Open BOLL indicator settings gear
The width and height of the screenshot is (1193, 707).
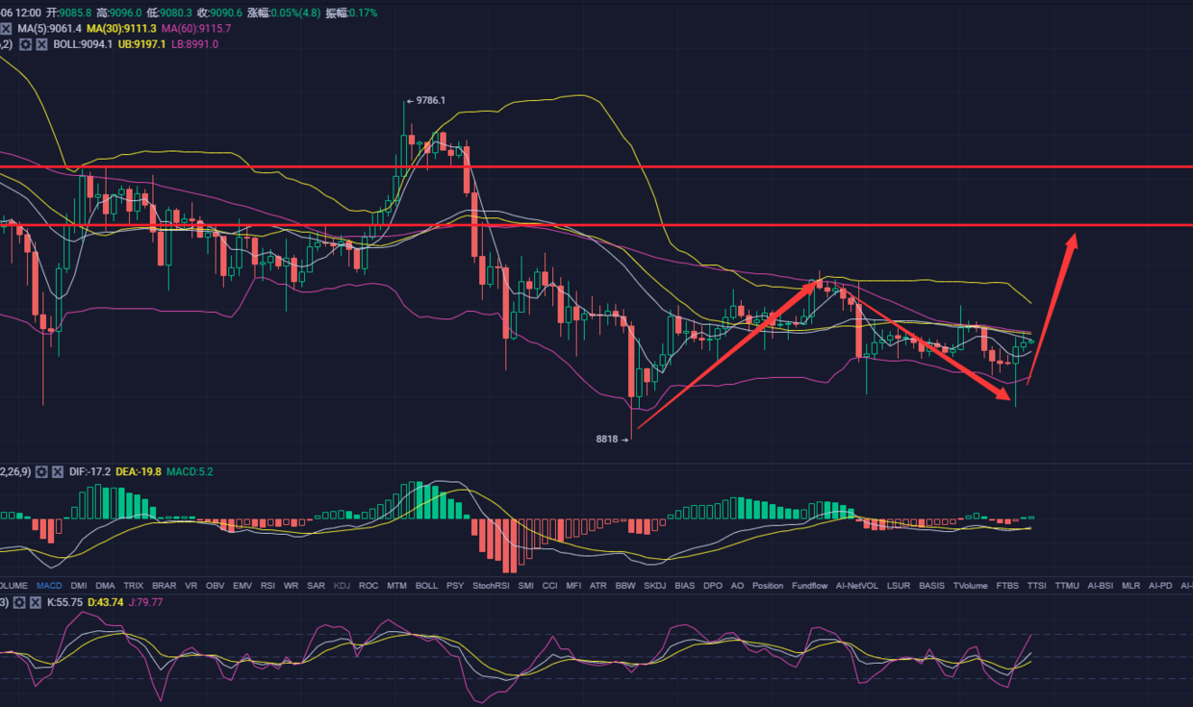pos(25,44)
